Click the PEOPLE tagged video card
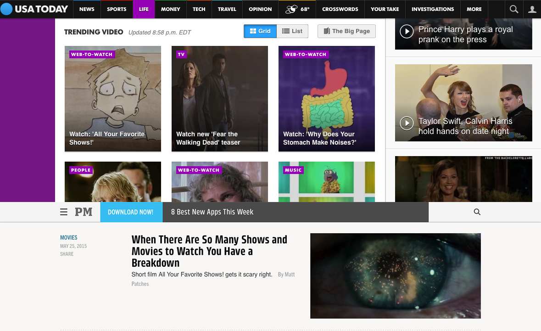Image resolution: width=541 pixels, height=331 pixels. pyautogui.click(x=113, y=182)
